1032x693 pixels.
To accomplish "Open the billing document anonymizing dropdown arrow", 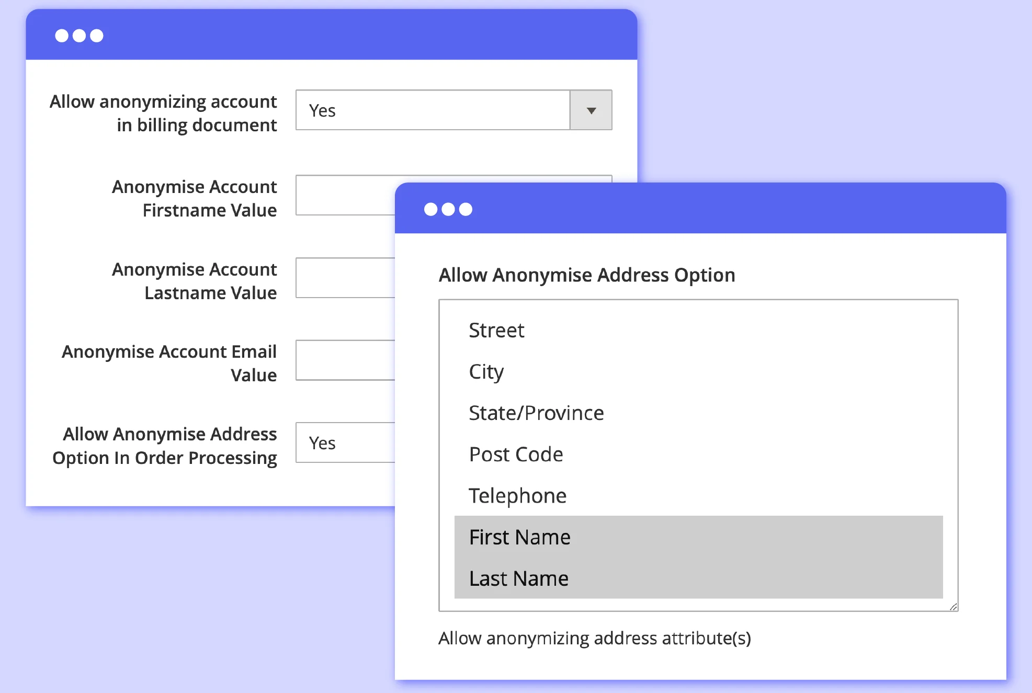I will [x=591, y=110].
